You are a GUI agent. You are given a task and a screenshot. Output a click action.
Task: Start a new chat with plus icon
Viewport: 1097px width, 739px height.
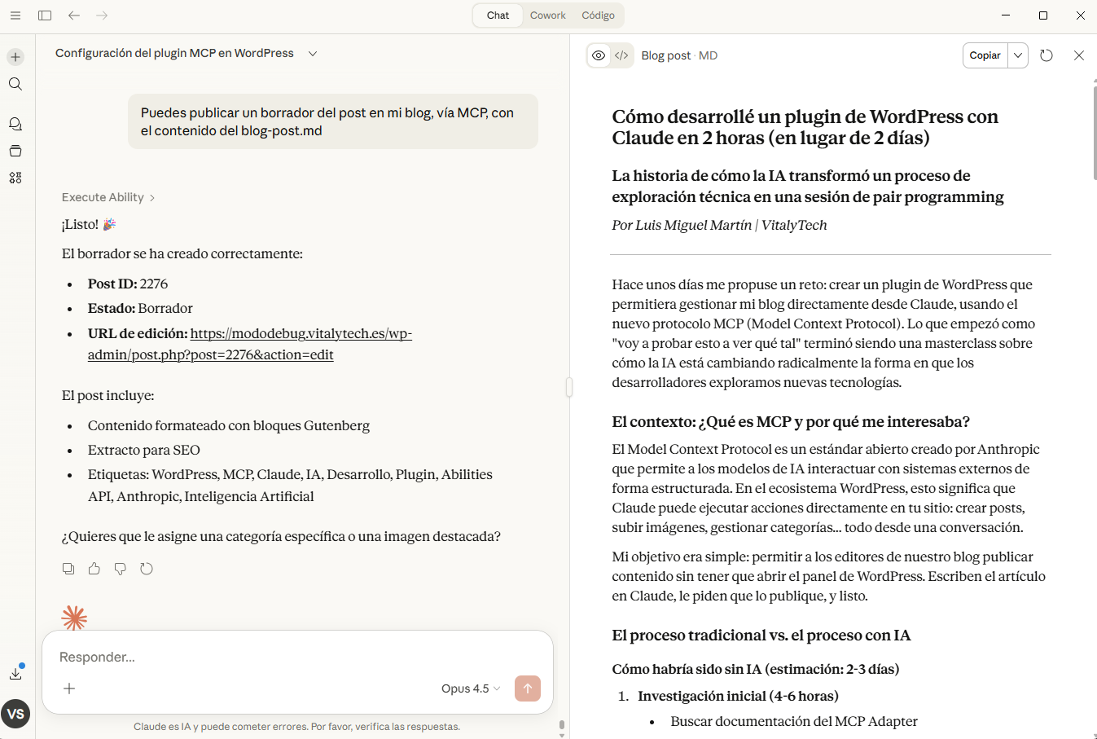point(15,57)
